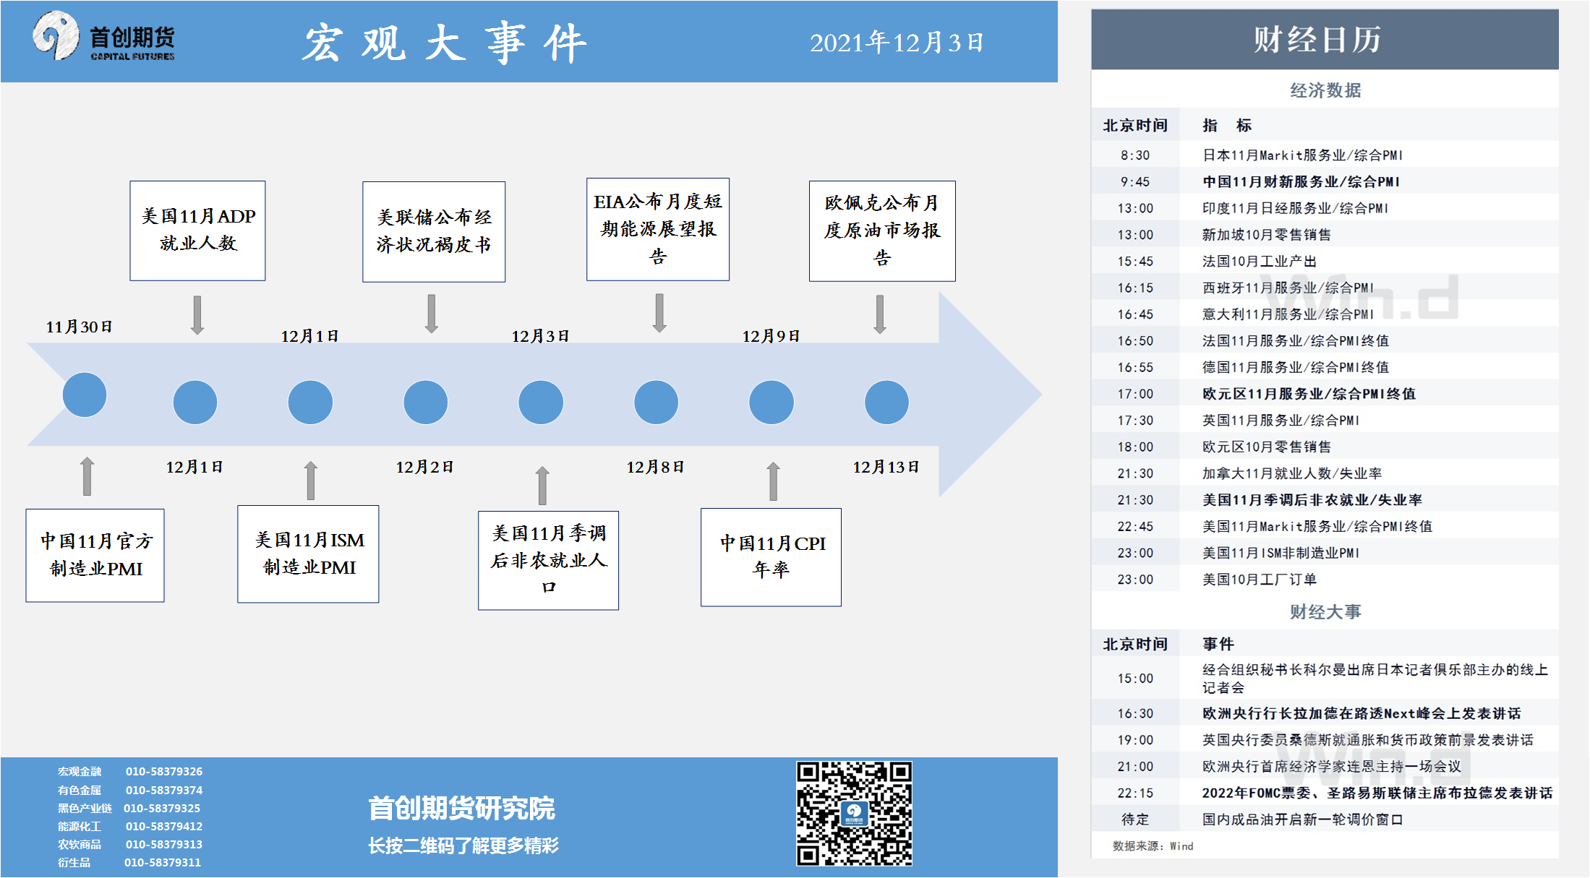
Task: Click the 经济数据 section heading
Action: click(x=1325, y=90)
